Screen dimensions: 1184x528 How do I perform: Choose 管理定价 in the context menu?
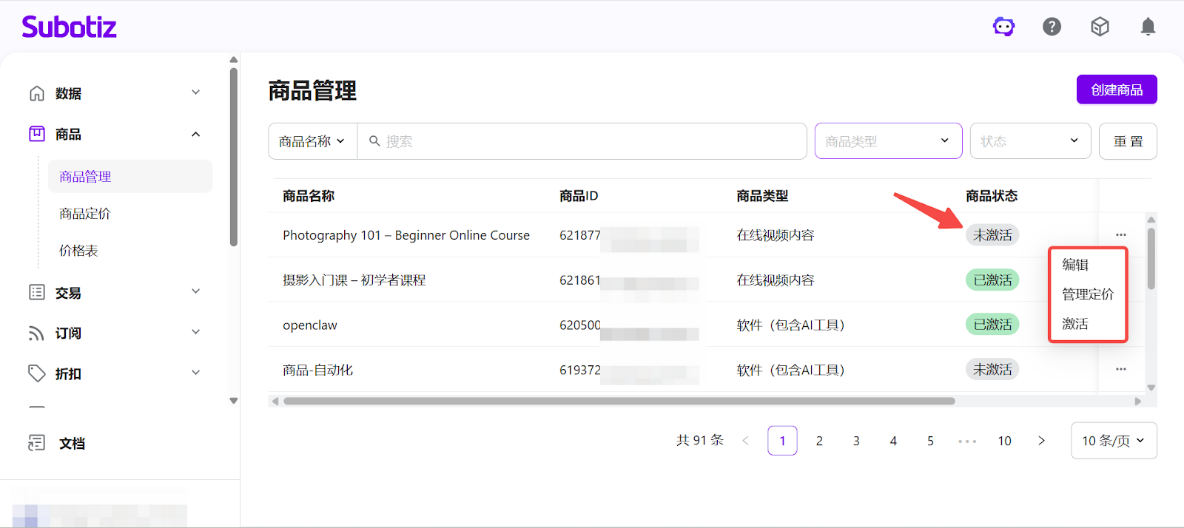click(1087, 294)
